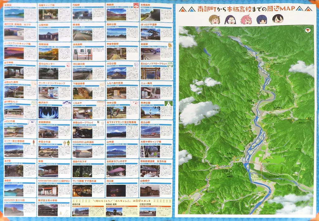Select the ほっとけや温泉 photo
Screen dimensions: 319x221
(150, 34)
